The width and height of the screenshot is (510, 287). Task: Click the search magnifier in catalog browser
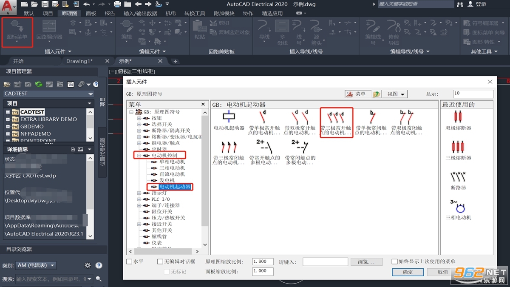(x=99, y=279)
